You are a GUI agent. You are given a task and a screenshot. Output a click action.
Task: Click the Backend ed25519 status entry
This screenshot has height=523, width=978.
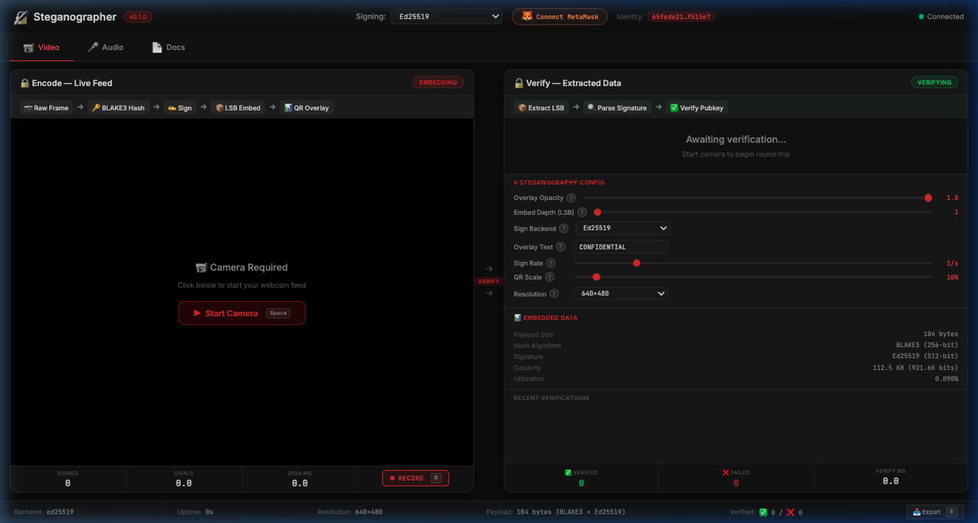pyautogui.click(x=43, y=512)
